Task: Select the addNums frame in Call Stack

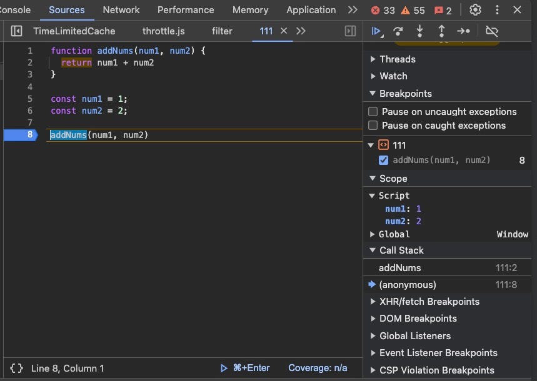Action: (400, 267)
